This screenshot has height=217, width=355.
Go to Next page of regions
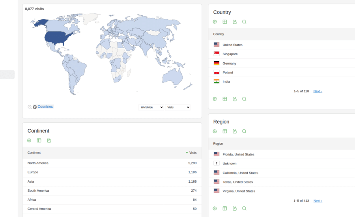(x=318, y=201)
